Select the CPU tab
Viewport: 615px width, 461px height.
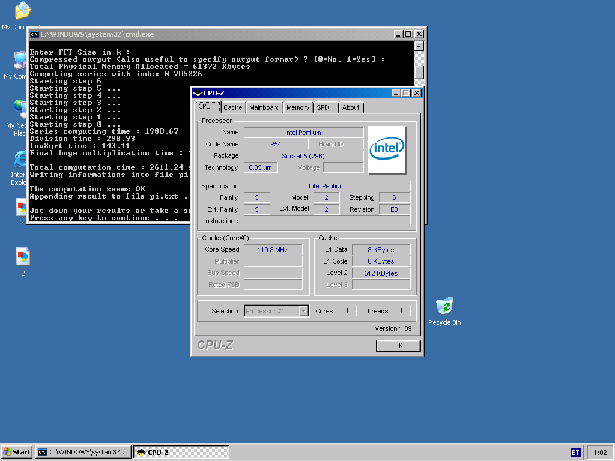(207, 107)
